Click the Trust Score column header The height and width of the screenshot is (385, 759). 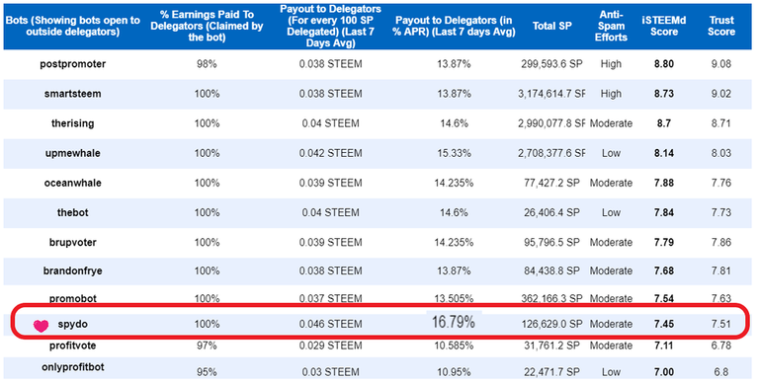tap(721, 26)
